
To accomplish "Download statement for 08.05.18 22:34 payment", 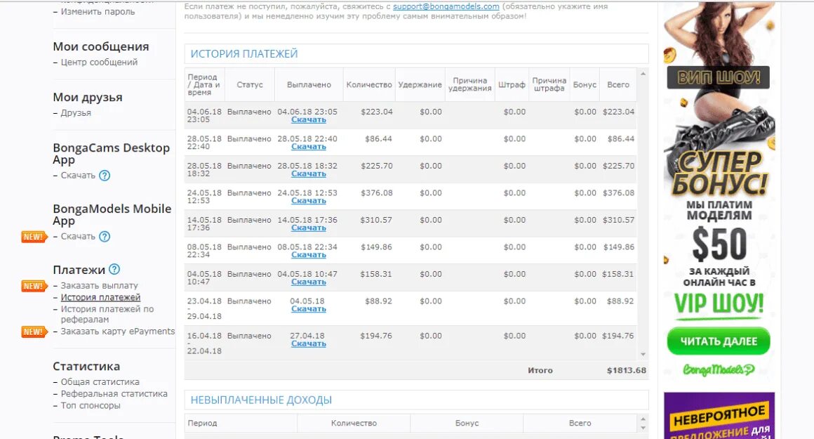I will (x=308, y=254).
